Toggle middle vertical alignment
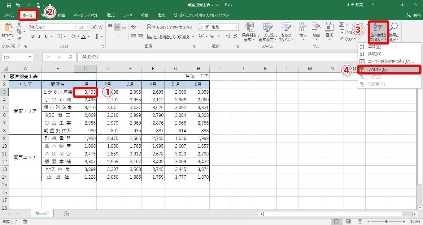This screenshot has width=423, height=225. point(117,27)
